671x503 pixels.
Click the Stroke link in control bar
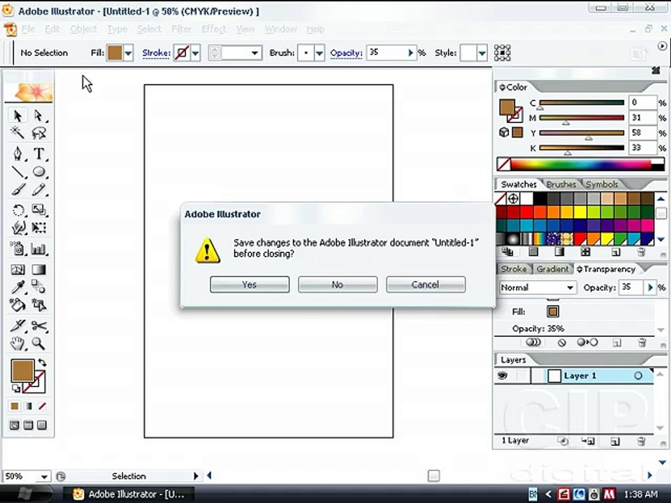[156, 53]
